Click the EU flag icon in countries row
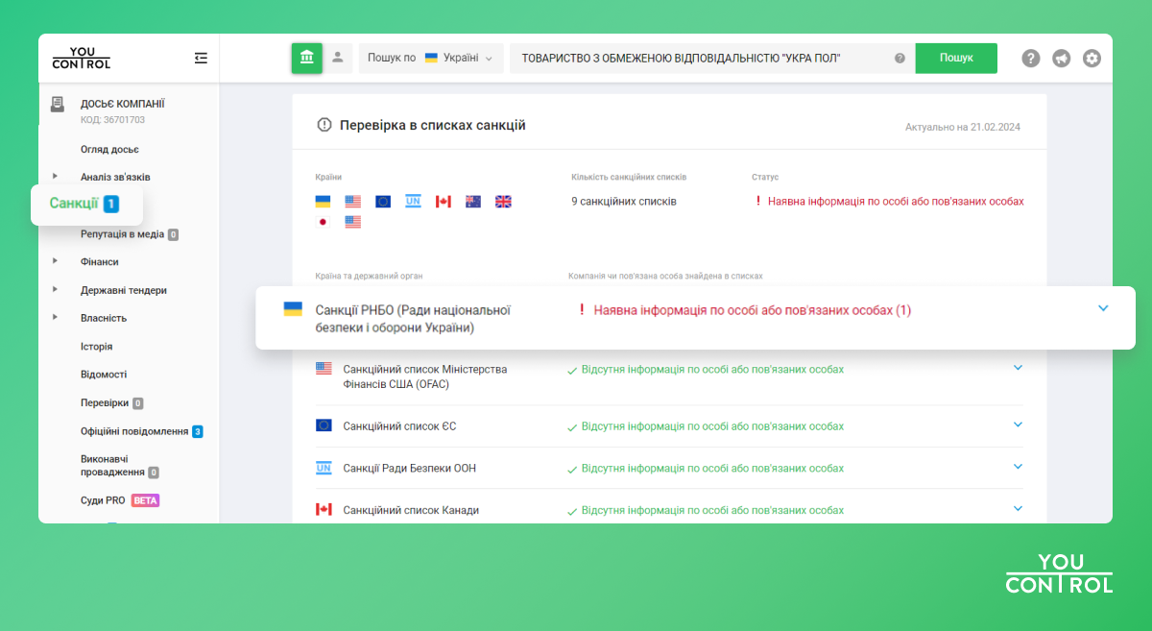 tap(382, 201)
